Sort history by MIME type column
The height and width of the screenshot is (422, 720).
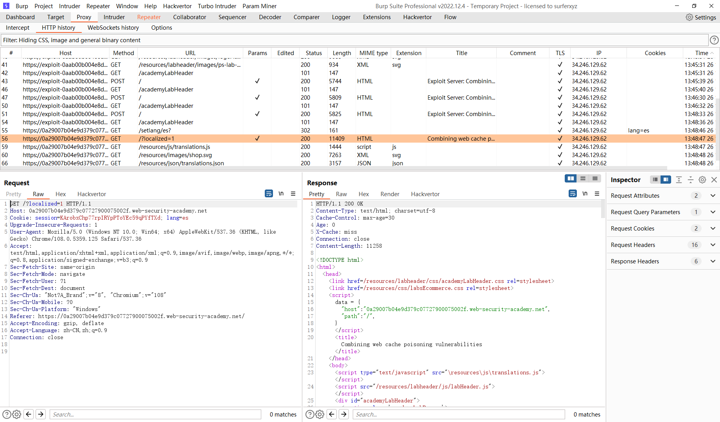click(x=373, y=53)
